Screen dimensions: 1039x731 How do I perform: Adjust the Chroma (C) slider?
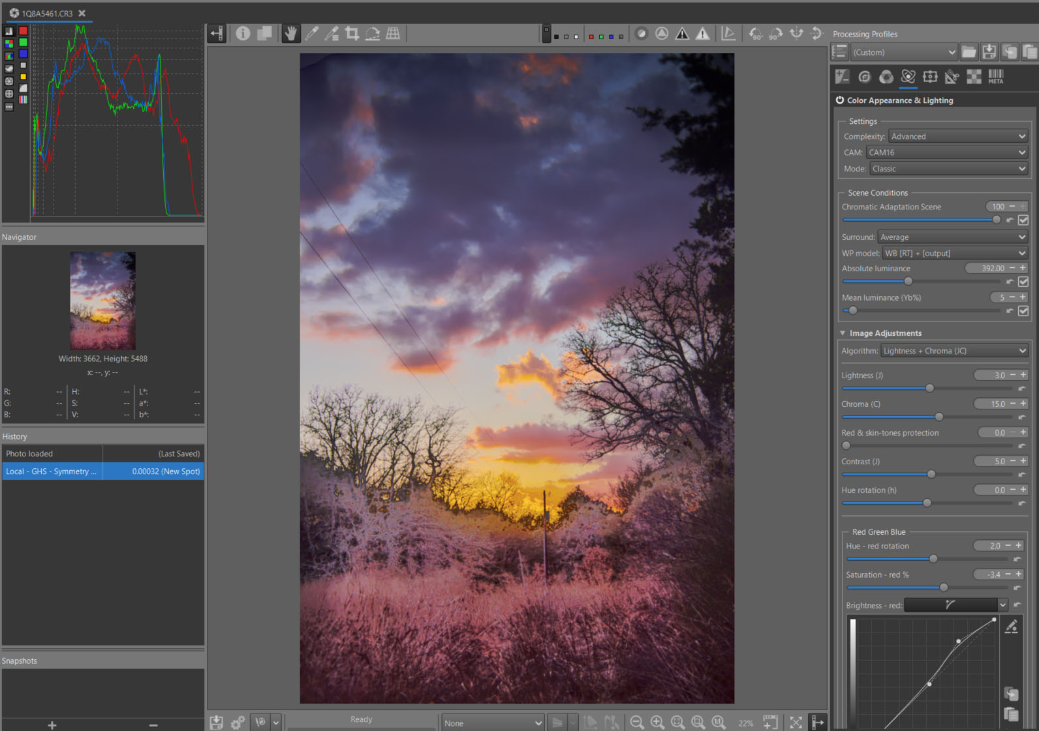pyautogui.click(x=938, y=417)
